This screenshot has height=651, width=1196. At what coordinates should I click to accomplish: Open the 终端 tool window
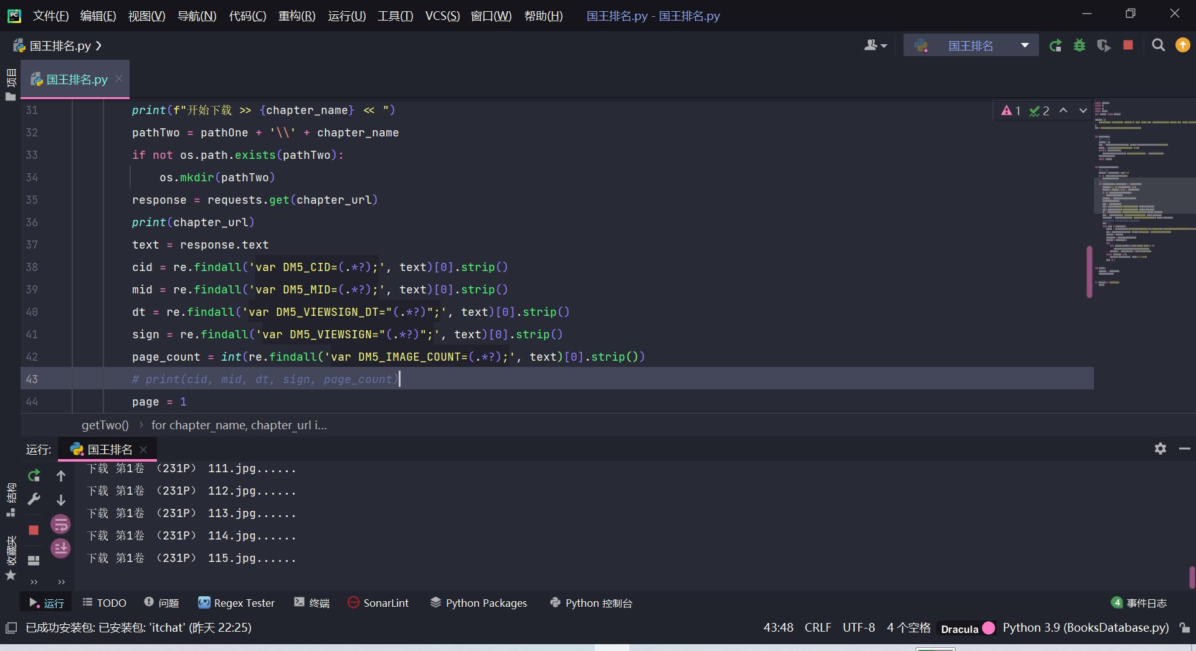(311, 603)
